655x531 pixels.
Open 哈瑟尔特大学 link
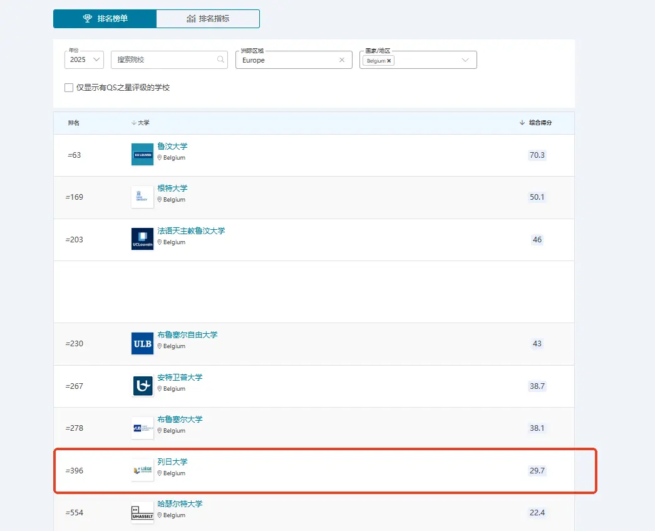pyautogui.click(x=180, y=504)
